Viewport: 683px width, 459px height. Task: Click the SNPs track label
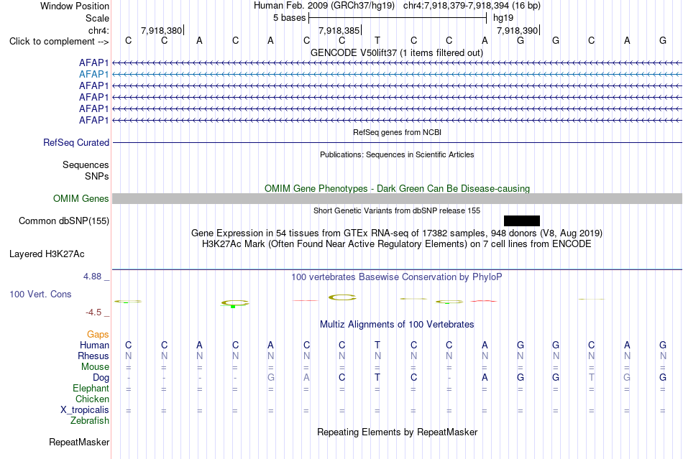click(x=97, y=176)
